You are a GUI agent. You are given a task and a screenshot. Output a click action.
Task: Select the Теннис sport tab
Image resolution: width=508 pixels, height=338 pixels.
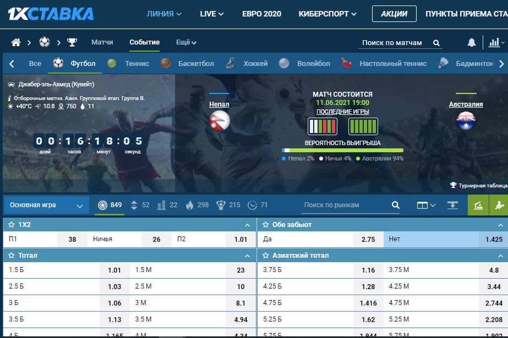click(128, 63)
